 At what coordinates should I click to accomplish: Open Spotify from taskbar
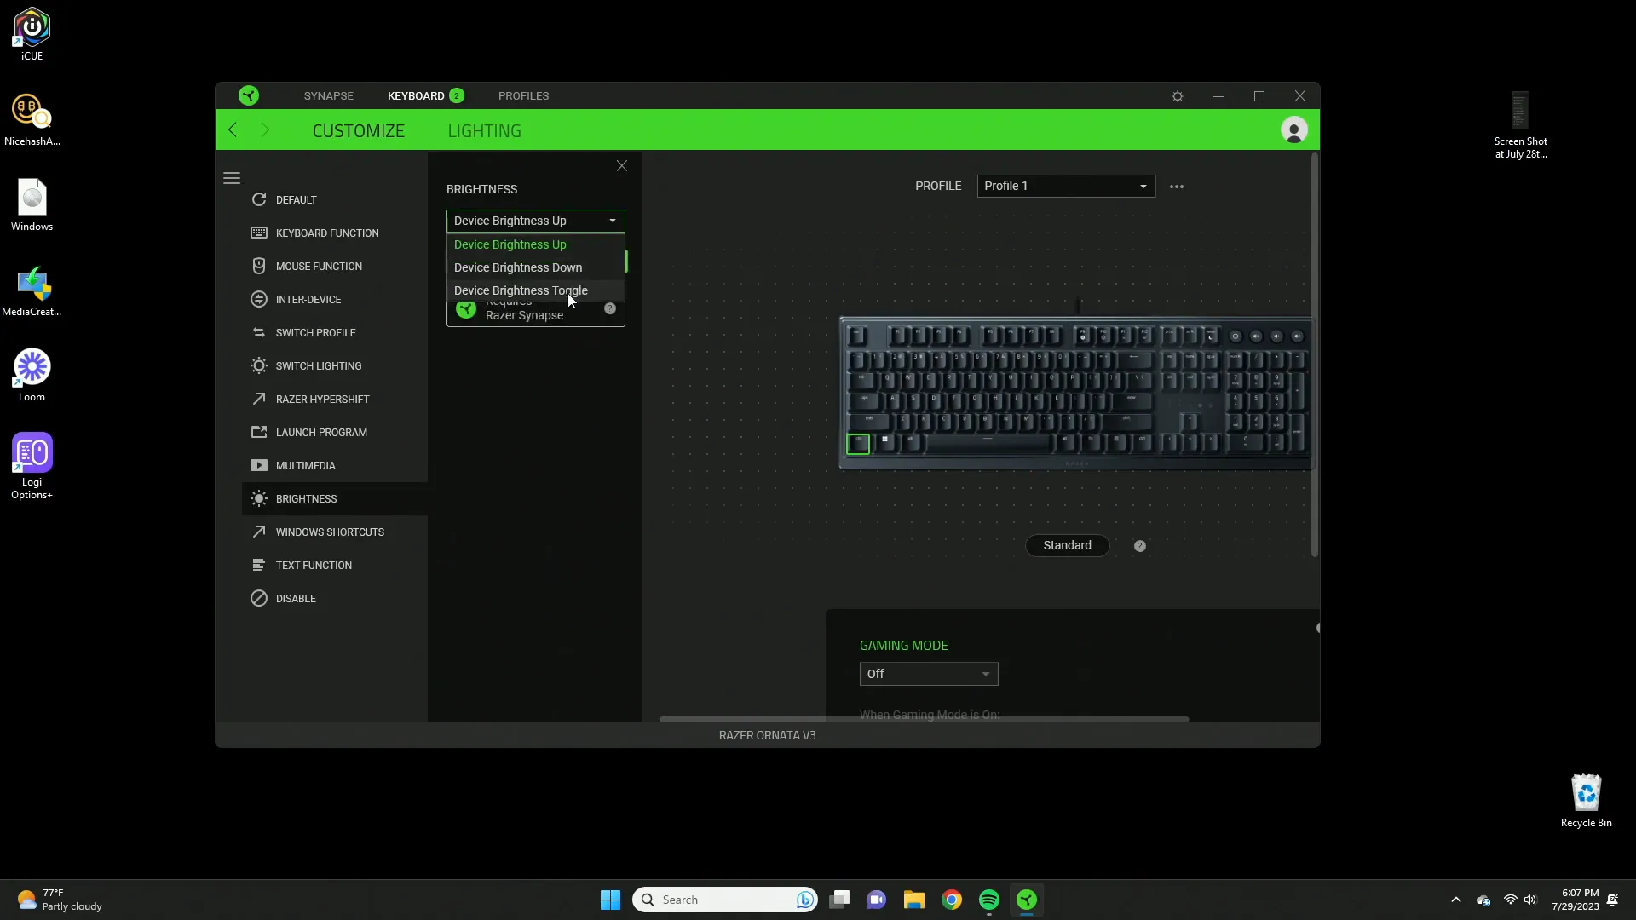988,900
